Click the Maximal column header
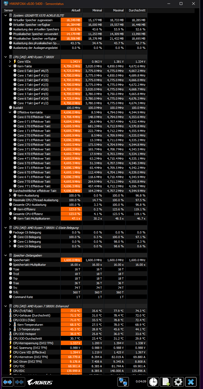The image size is (203, 389). pos(115,10)
